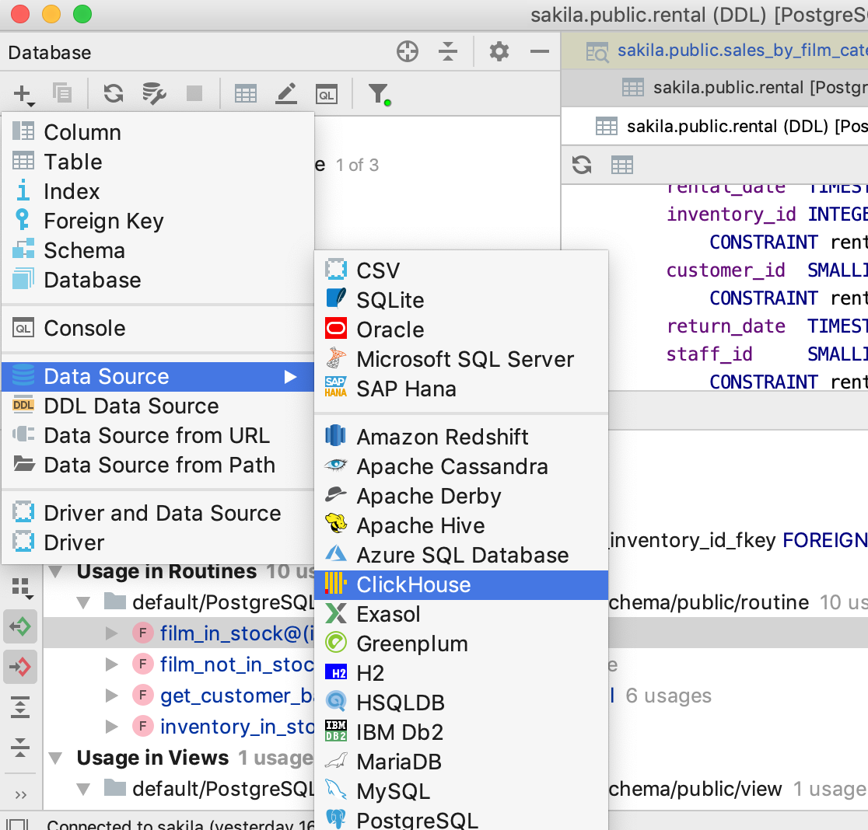Viewport: 868px width, 830px height.
Task: Open a new Console from menu
Action: click(158, 329)
